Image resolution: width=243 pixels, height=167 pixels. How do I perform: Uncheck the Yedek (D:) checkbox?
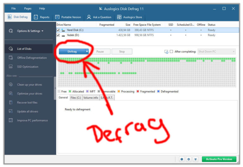click(58, 35)
